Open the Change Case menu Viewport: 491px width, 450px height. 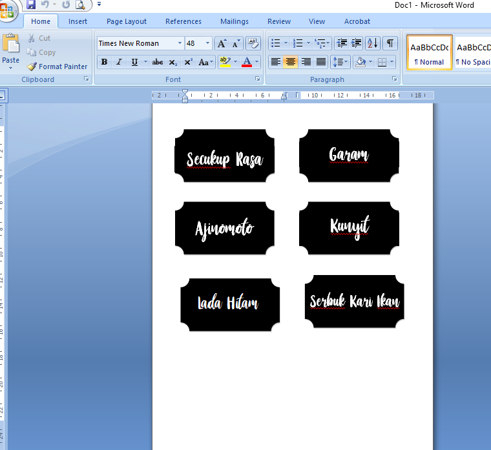click(205, 62)
